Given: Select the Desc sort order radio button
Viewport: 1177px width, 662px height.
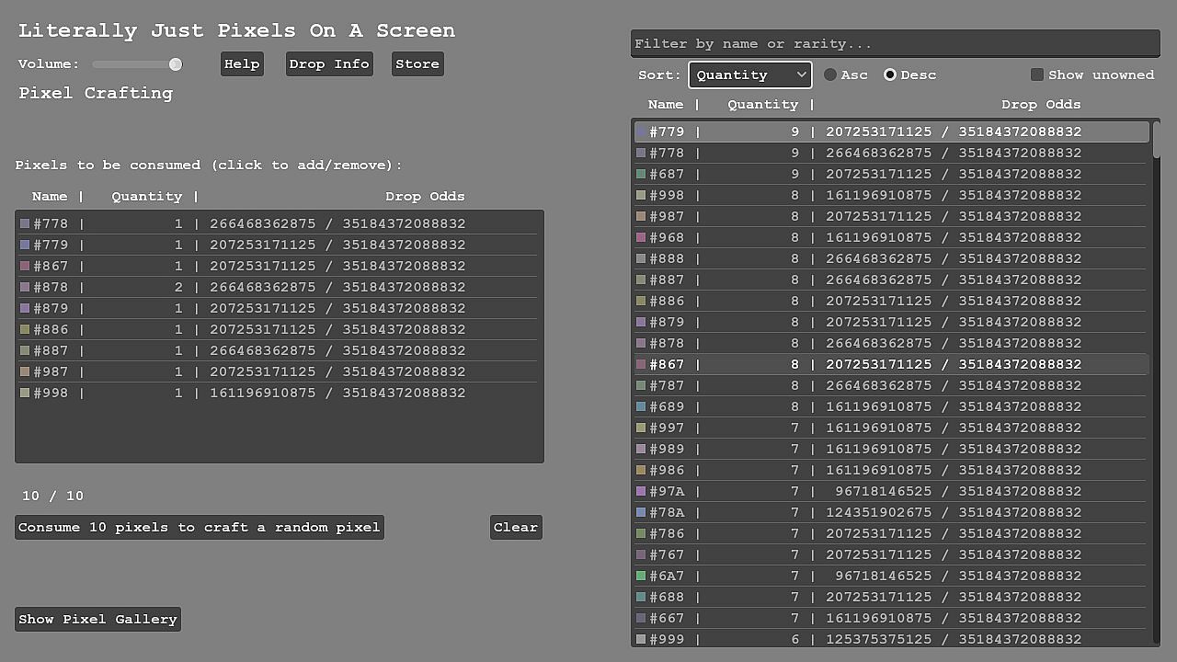Looking at the screenshot, I should (890, 74).
